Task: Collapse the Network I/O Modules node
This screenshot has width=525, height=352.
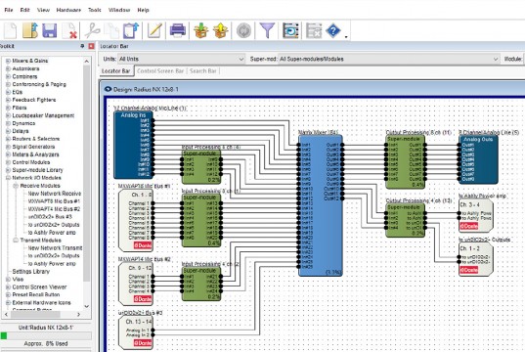Action: pyautogui.click(x=8, y=178)
